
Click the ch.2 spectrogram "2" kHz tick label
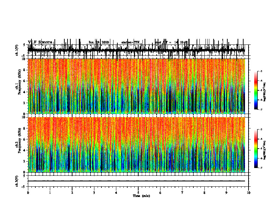point(24,161)
